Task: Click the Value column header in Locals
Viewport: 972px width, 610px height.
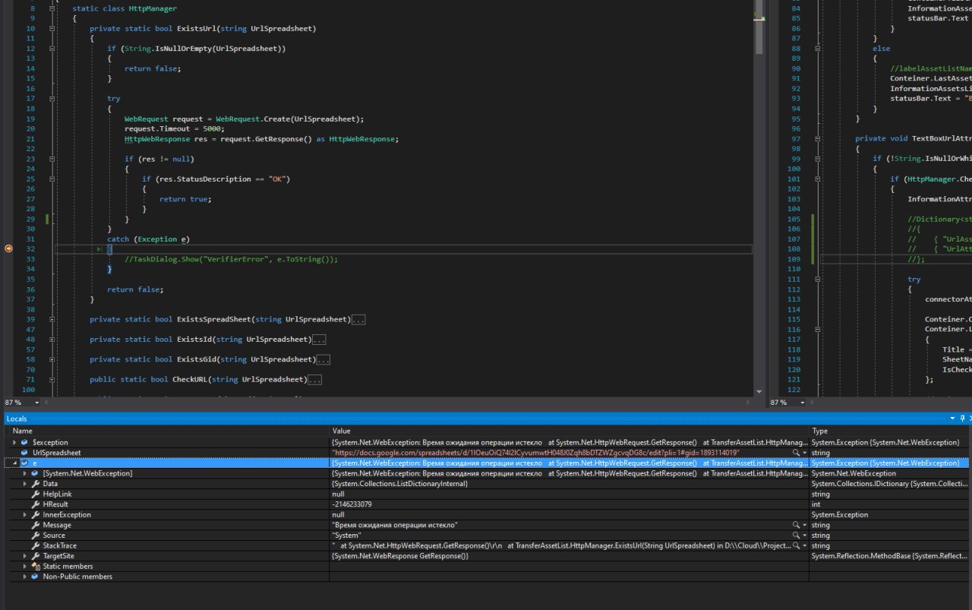Action: [342, 431]
